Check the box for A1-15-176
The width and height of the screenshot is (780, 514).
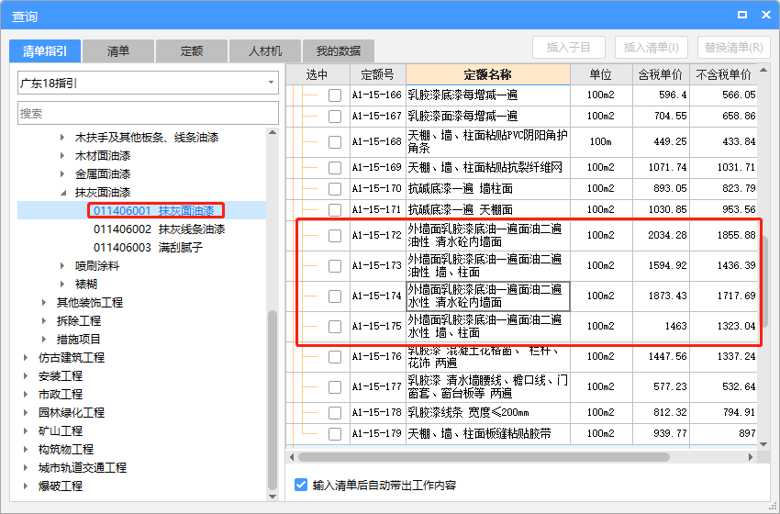click(335, 357)
